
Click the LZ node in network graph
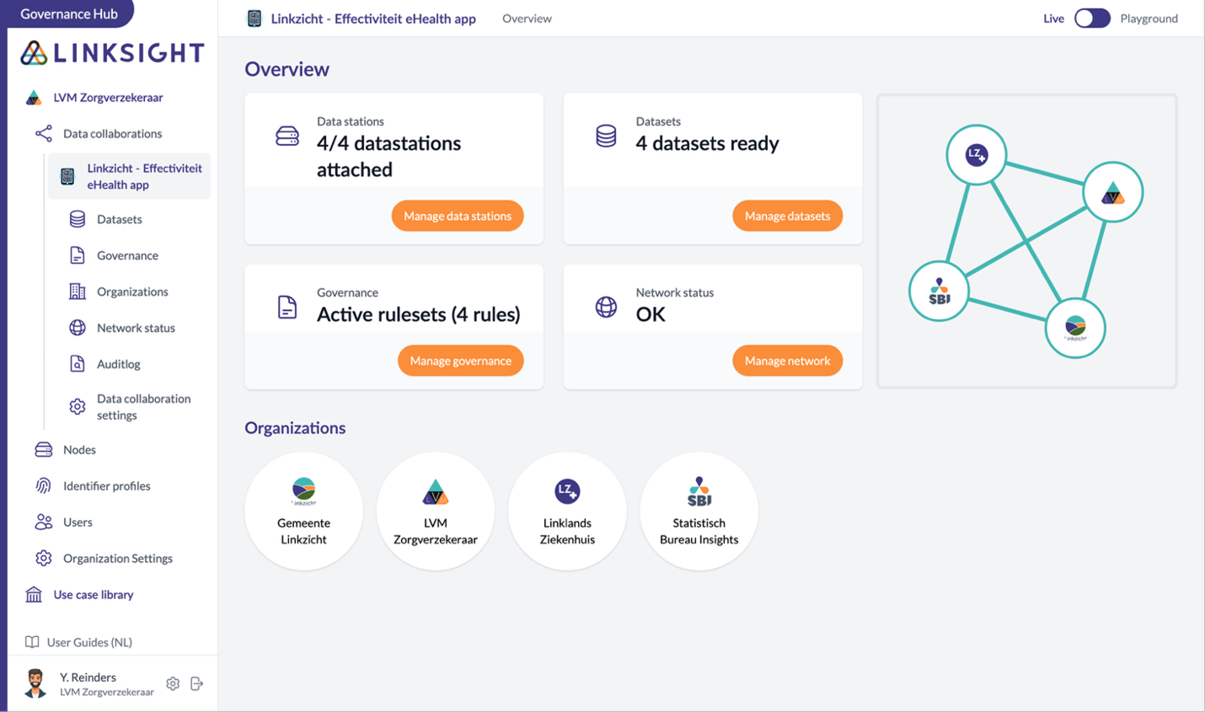(976, 155)
